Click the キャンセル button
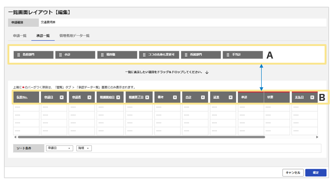This screenshot has width=333, height=184. tap(293, 172)
